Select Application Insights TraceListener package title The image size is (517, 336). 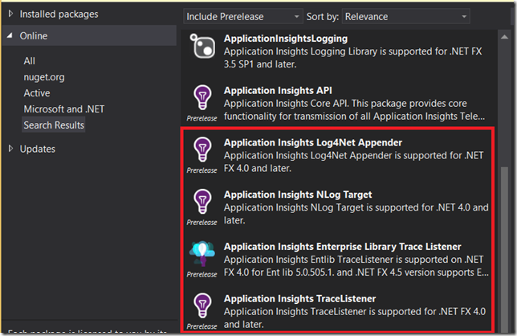pos(299,299)
